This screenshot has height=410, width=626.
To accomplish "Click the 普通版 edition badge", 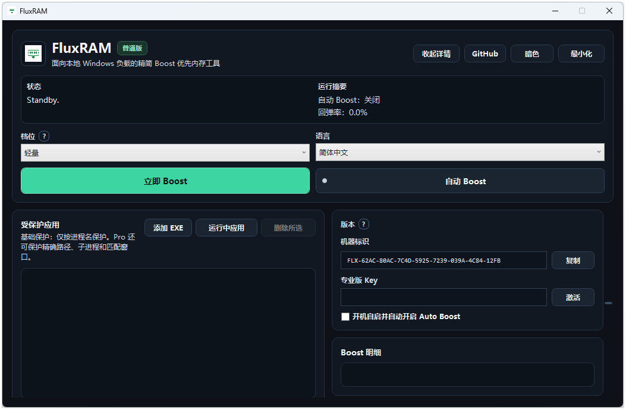I will point(132,48).
